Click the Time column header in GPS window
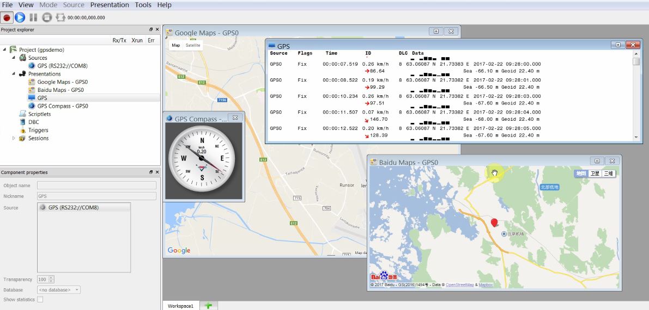Viewport: 649px width, 310px height. (331, 53)
